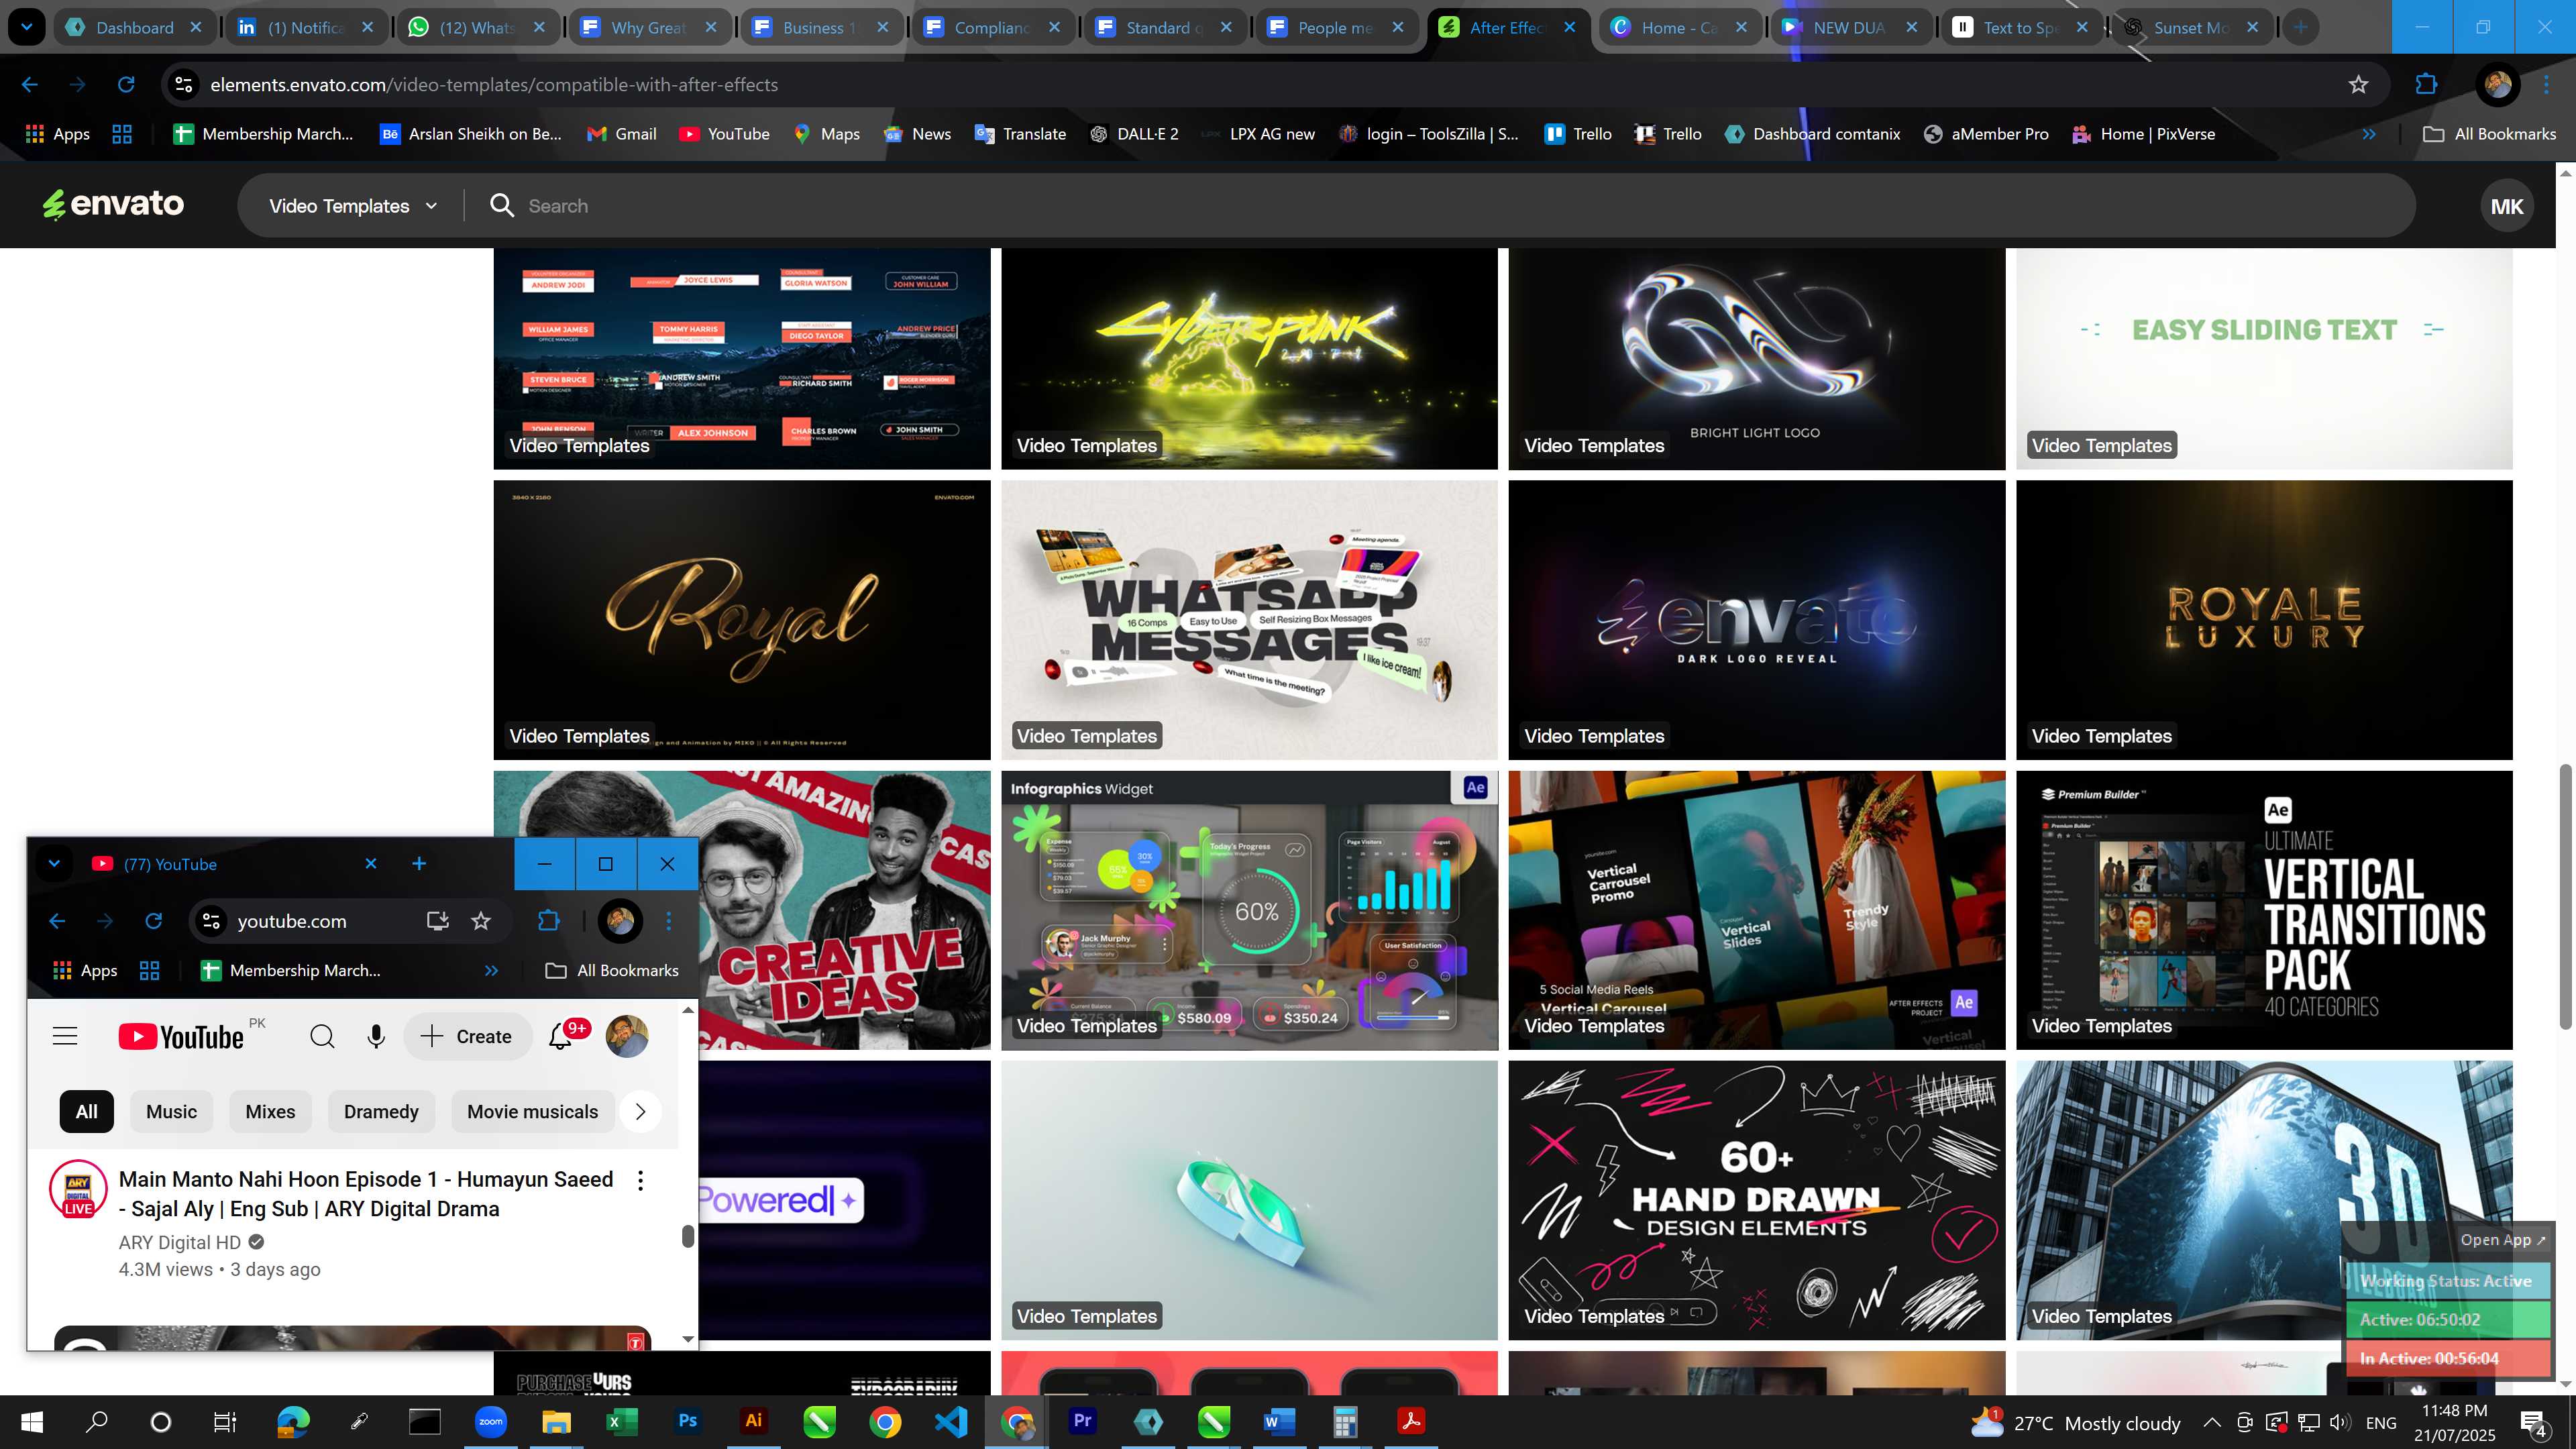
Task: Open the Maps bookmark
Action: (826, 134)
